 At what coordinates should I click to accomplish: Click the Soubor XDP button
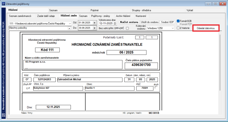(x=167, y=22)
